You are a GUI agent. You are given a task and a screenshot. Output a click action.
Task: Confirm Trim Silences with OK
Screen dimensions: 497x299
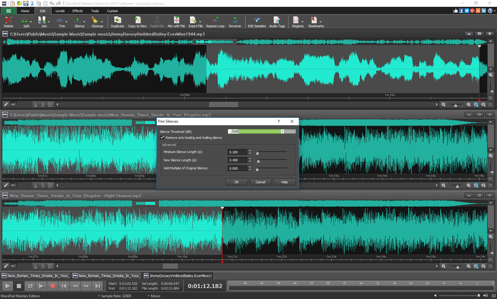coord(236,182)
